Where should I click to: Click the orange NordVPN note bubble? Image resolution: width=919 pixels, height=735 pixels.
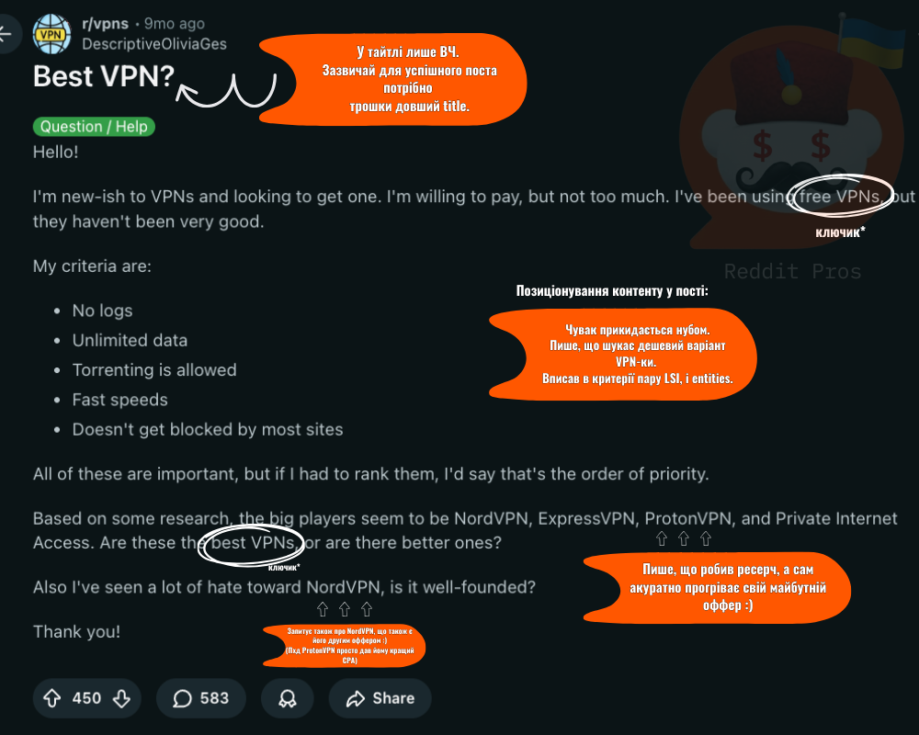(x=344, y=645)
